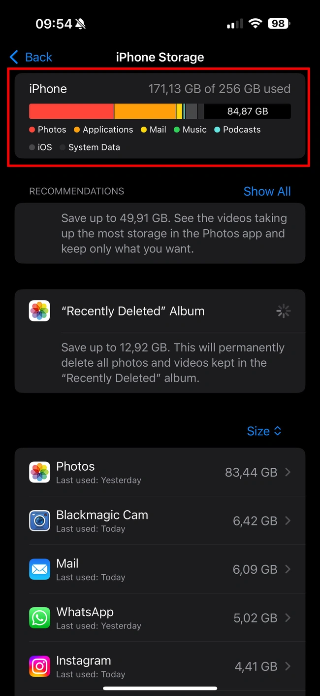Screen dimensions: 320x696
Task: Tap the Mail app icon
Action: [39, 569]
